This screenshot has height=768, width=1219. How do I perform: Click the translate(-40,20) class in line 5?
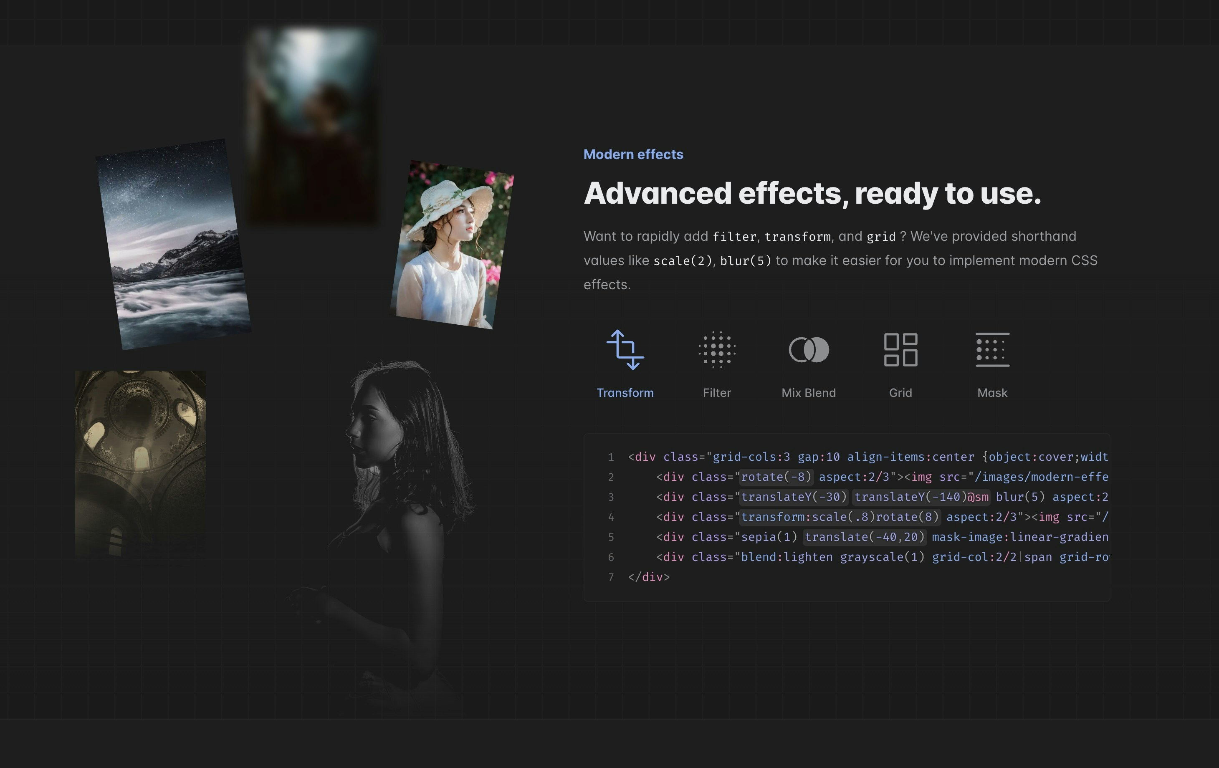[865, 537]
